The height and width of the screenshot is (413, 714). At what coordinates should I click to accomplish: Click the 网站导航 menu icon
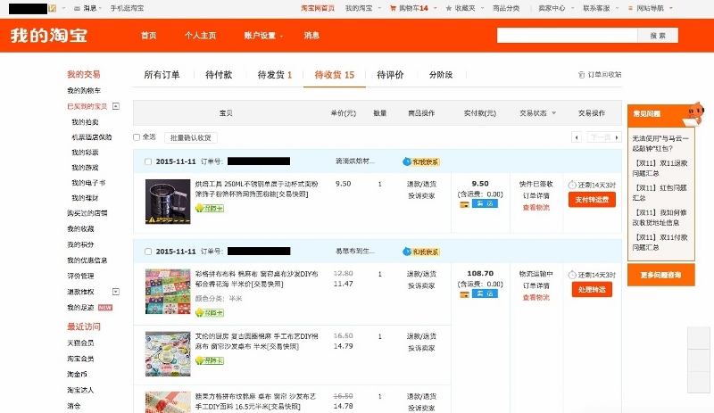click(x=630, y=8)
